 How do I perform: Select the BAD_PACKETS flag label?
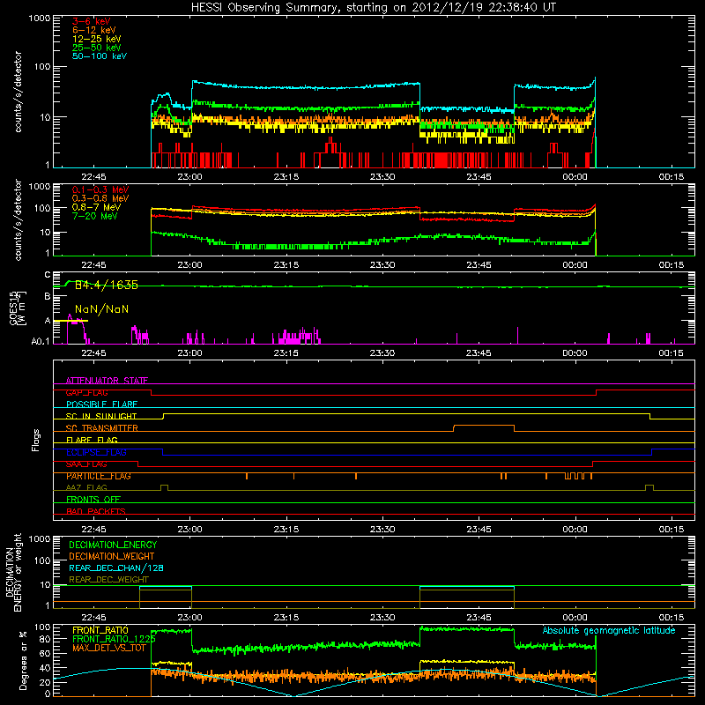click(x=96, y=511)
